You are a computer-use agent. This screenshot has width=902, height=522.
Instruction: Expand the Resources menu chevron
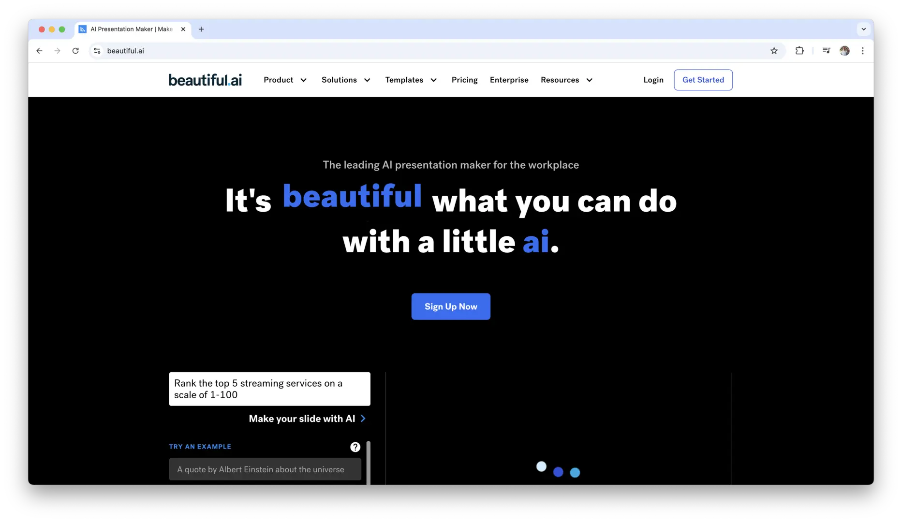[589, 80]
